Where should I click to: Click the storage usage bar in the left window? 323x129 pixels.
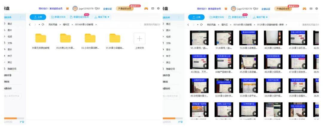pos(14,118)
